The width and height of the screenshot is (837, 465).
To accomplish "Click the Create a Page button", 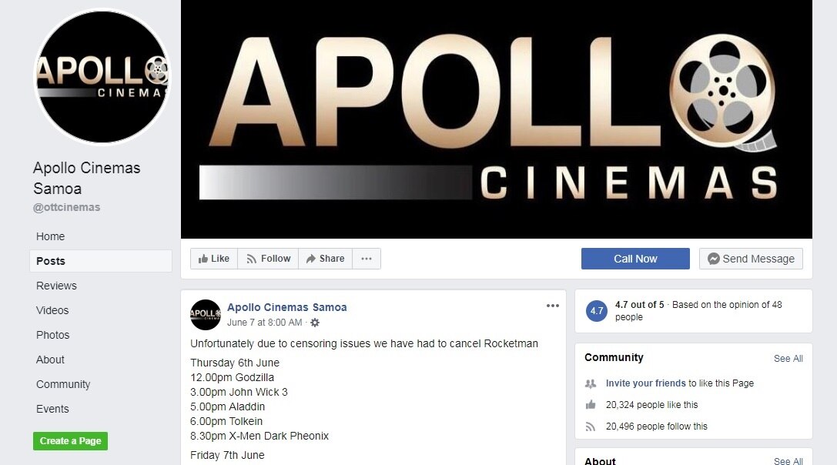I will pyautogui.click(x=70, y=440).
